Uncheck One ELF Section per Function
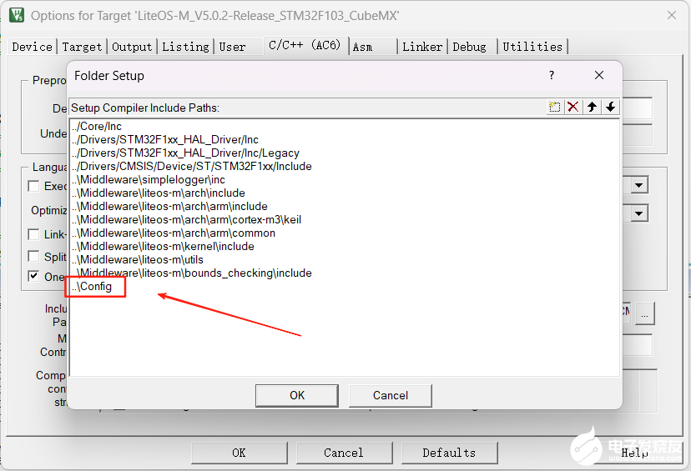The height and width of the screenshot is (471, 691). point(33,277)
